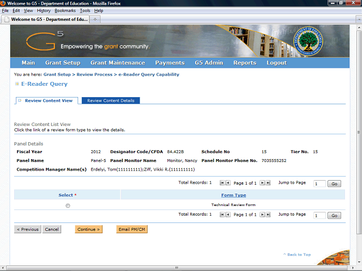Click Review Process breadcrumb link

(94, 75)
